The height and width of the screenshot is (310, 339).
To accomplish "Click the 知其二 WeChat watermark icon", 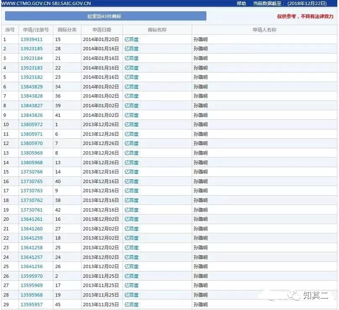I will (295, 296).
